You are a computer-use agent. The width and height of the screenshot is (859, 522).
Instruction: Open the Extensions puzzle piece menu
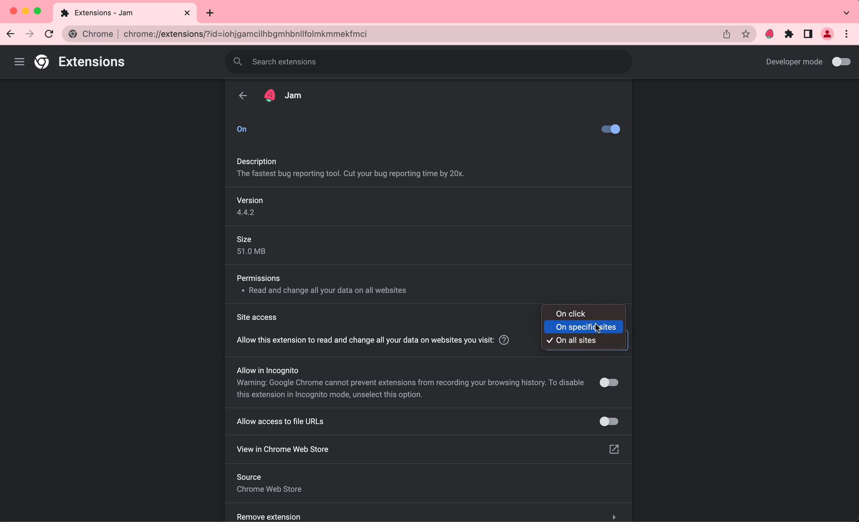(x=789, y=34)
